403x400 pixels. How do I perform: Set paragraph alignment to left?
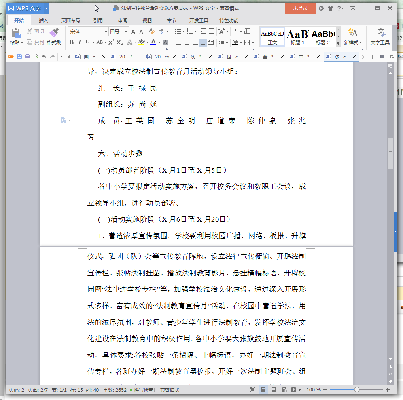[179, 42]
